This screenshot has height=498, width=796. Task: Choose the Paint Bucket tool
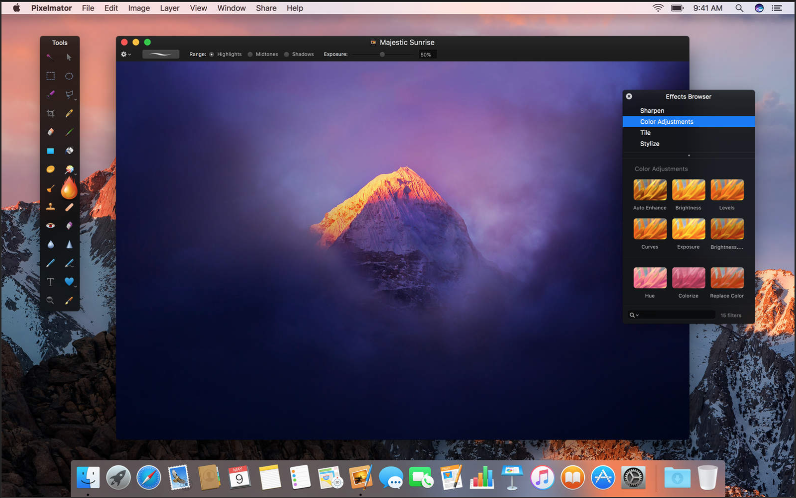pyautogui.click(x=69, y=151)
